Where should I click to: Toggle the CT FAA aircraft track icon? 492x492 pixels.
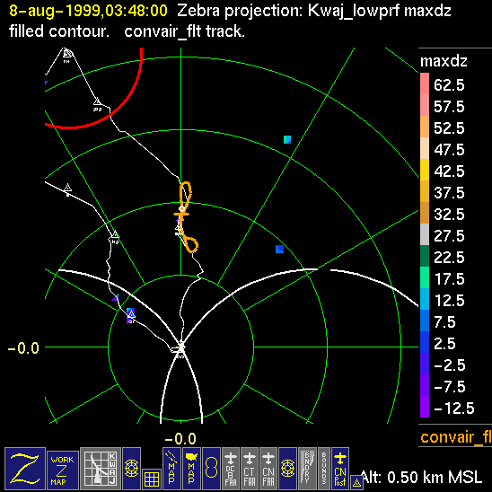tap(250, 469)
